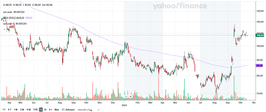Click the M/A (200,C,M/A,0) indicator label

click(x=14, y=18)
